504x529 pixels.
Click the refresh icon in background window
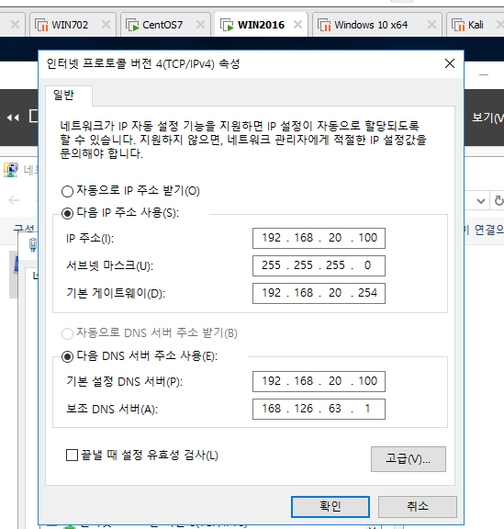tap(498, 201)
